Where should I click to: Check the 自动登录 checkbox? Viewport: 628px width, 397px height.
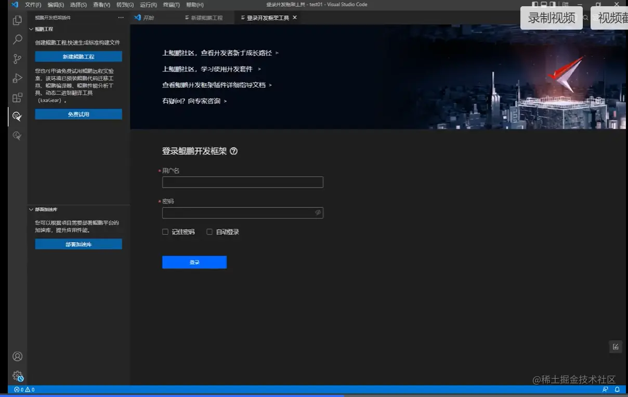pyautogui.click(x=210, y=232)
